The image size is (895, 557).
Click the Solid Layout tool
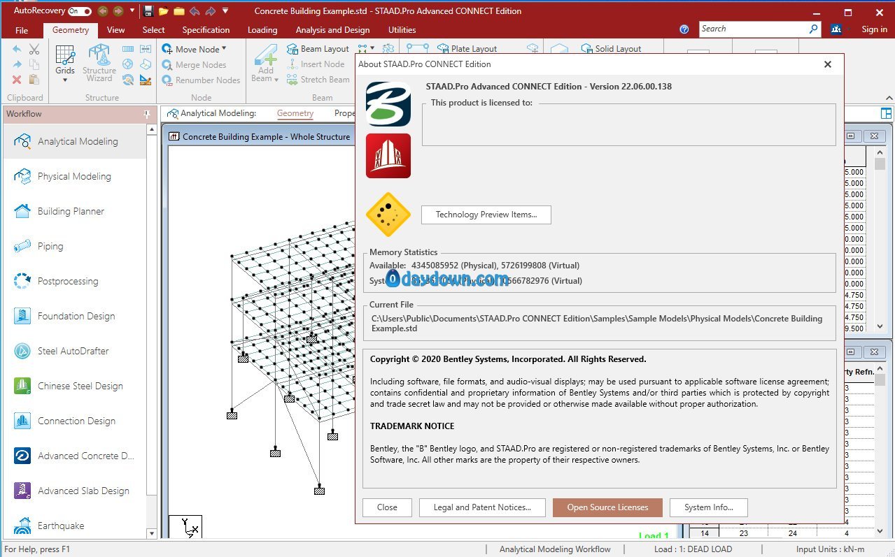(x=611, y=49)
